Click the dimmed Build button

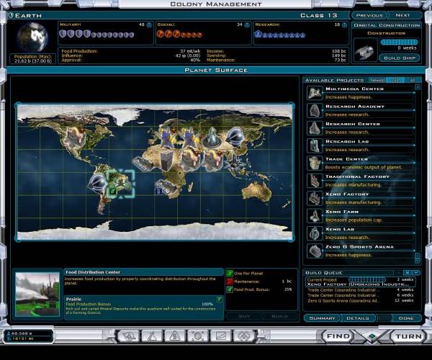(279, 316)
